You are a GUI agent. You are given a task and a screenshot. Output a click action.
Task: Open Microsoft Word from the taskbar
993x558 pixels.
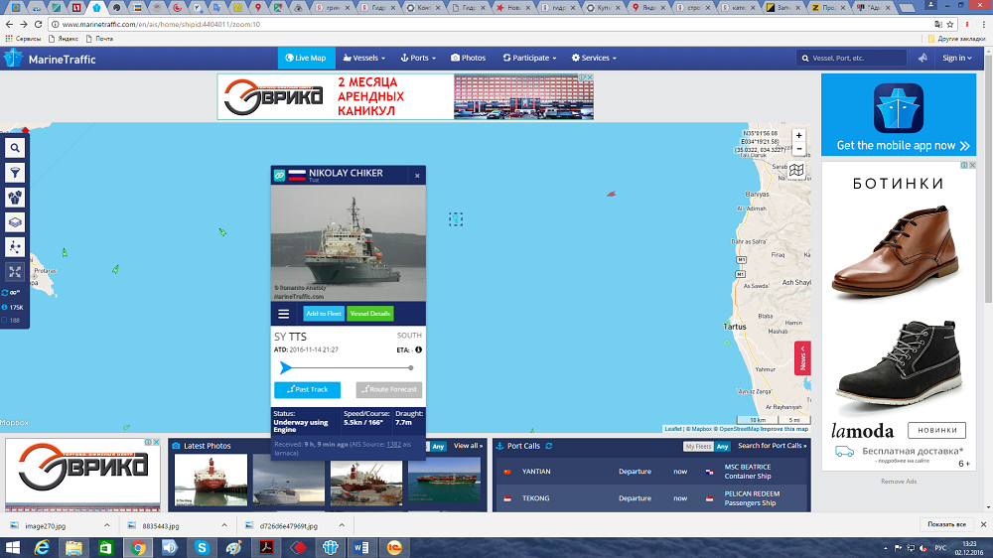(361, 548)
